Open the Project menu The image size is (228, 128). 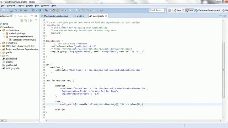29,6
